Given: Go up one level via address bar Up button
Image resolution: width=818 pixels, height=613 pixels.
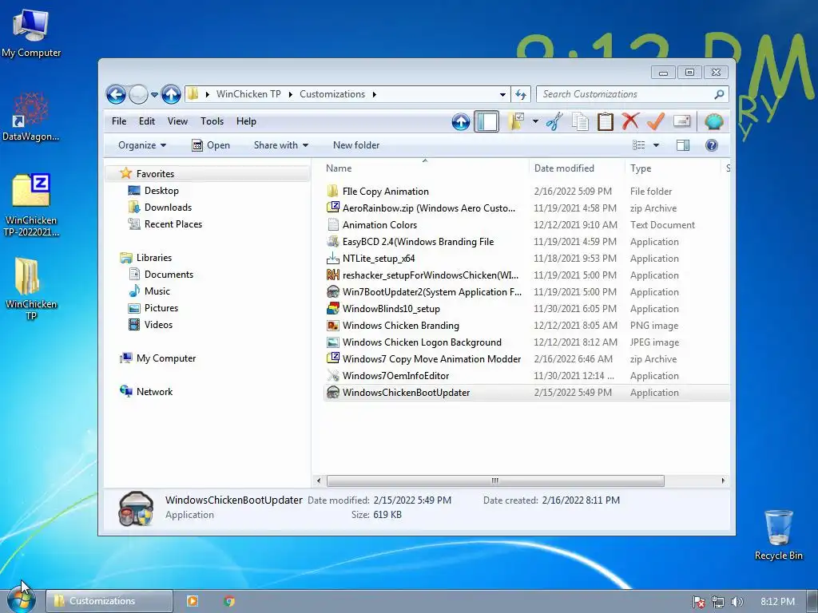Looking at the screenshot, I should click(171, 94).
